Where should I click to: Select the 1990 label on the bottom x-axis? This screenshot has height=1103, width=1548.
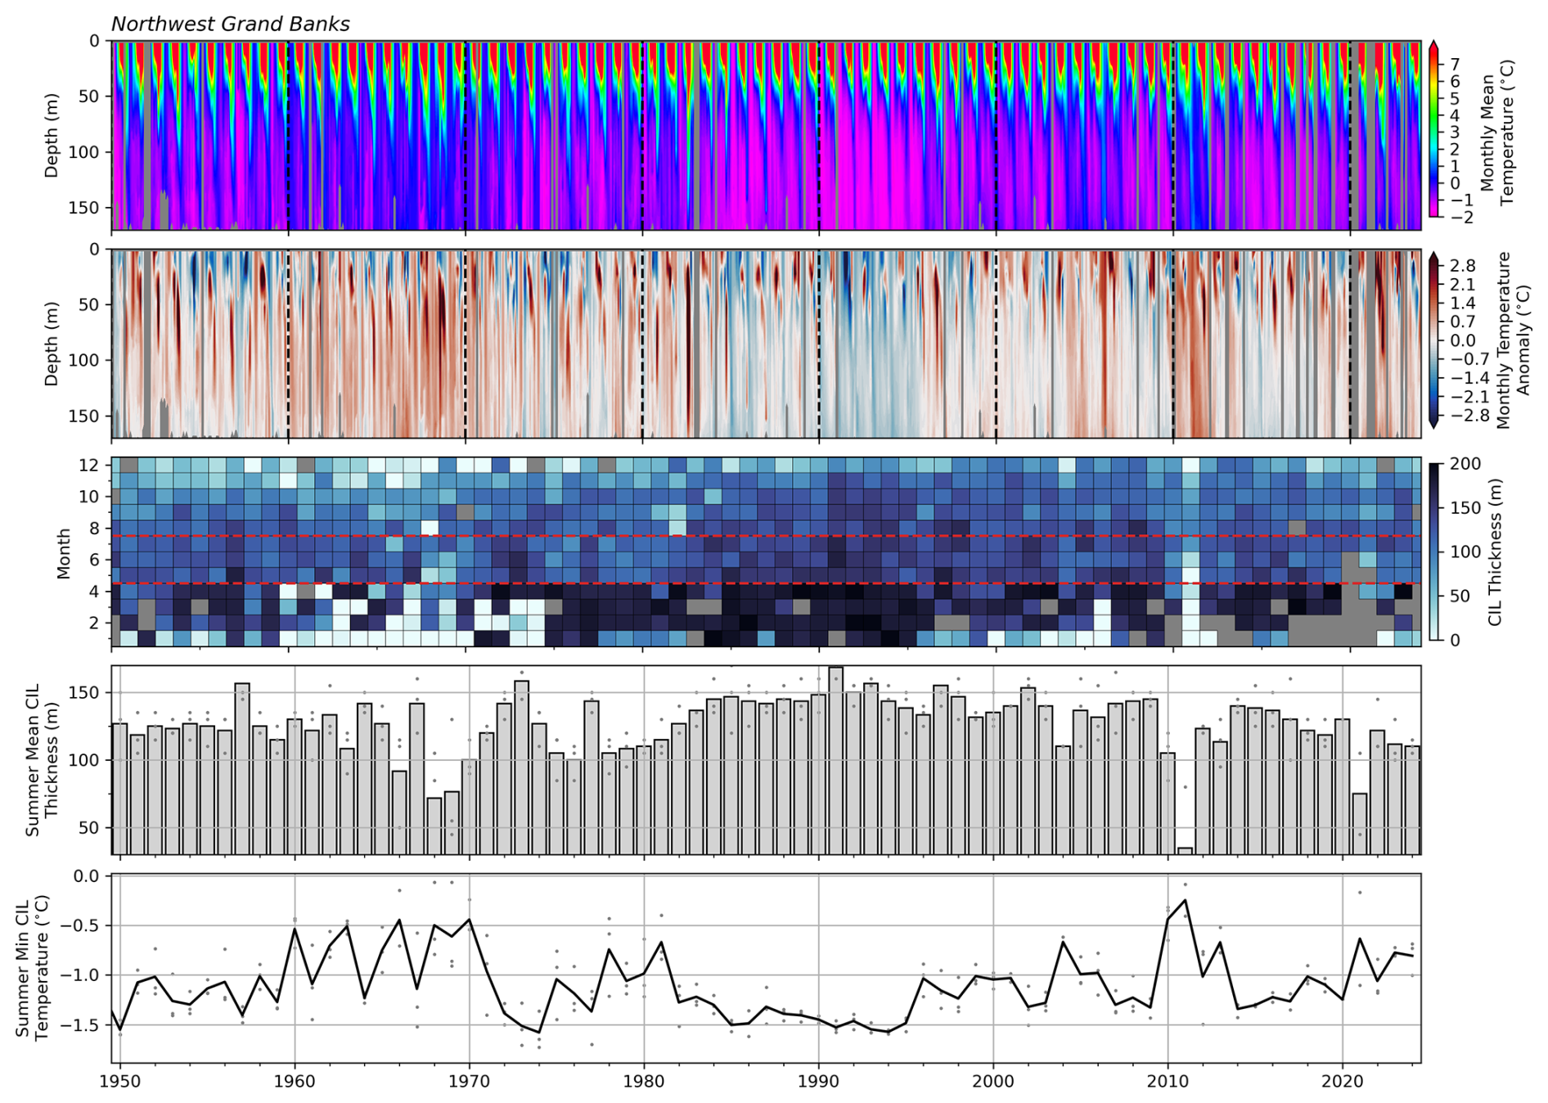click(818, 1081)
